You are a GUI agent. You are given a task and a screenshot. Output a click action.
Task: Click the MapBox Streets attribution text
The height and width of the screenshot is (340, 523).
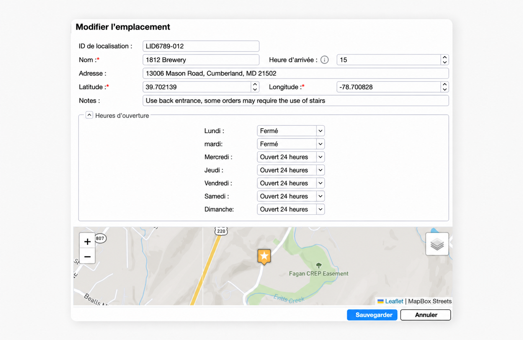pos(430,301)
